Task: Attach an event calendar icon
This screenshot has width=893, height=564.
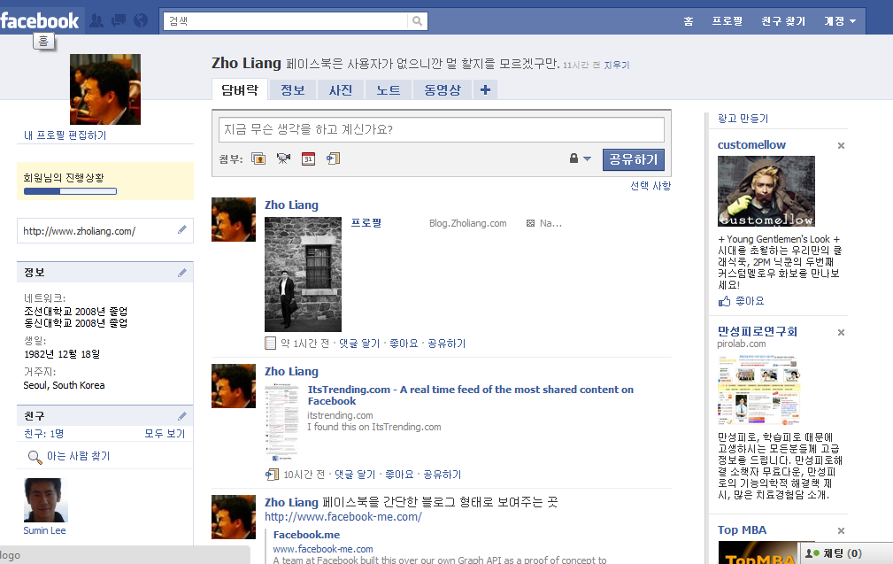Action: (x=308, y=159)
